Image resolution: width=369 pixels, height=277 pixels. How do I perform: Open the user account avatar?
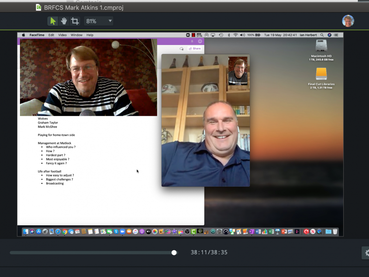tap(348, 21)
